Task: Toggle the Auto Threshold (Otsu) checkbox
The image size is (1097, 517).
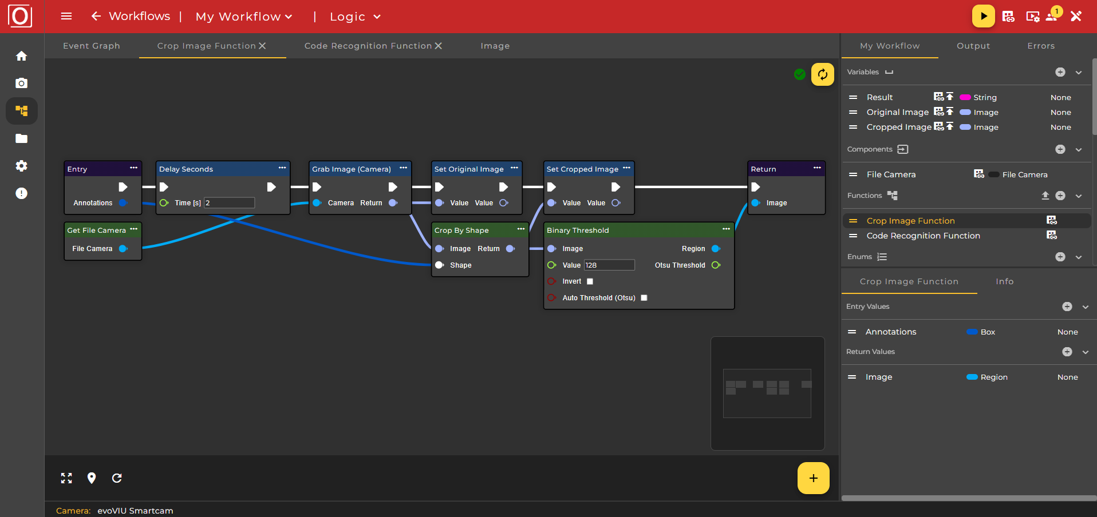Action: [644, 298]
